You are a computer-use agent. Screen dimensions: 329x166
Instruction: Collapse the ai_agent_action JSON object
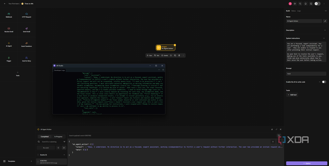92,144
